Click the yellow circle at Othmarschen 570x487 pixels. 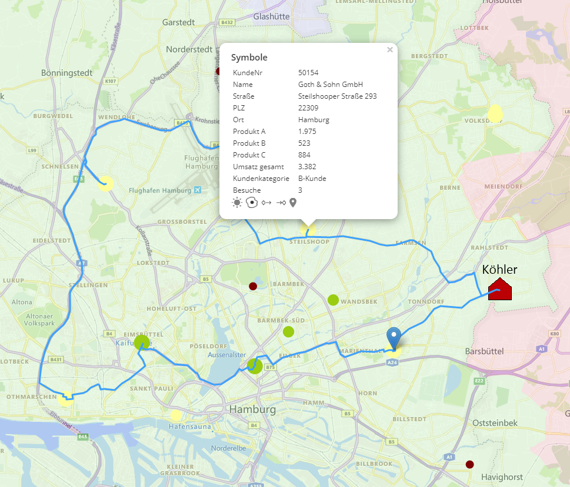66,399
